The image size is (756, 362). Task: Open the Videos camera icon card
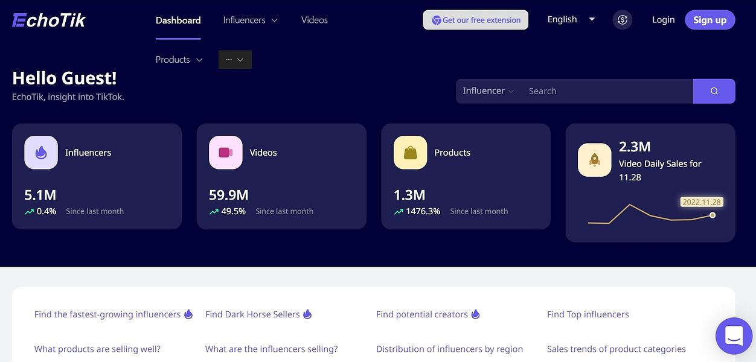226,153
